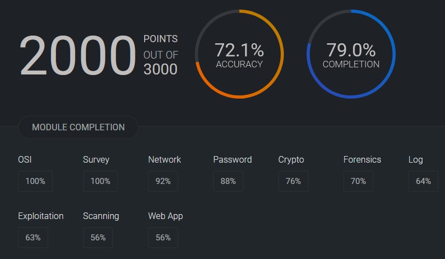Click the blue 79.0% Completion ring
The height and width of the screenshot is (259, 445).
click(351, 54)
